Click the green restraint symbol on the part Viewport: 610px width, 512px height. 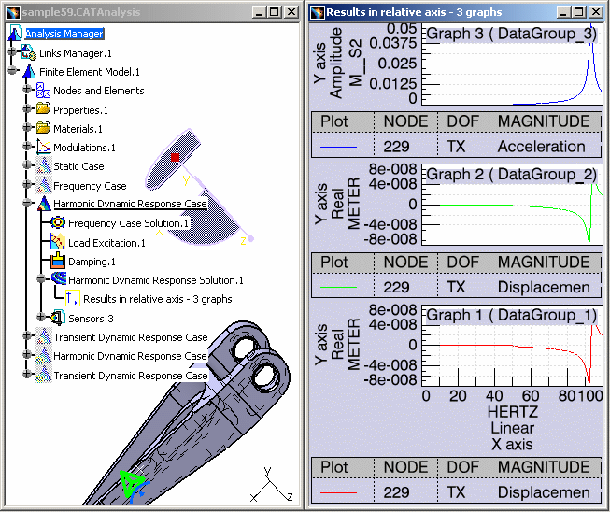pos(133,484)
